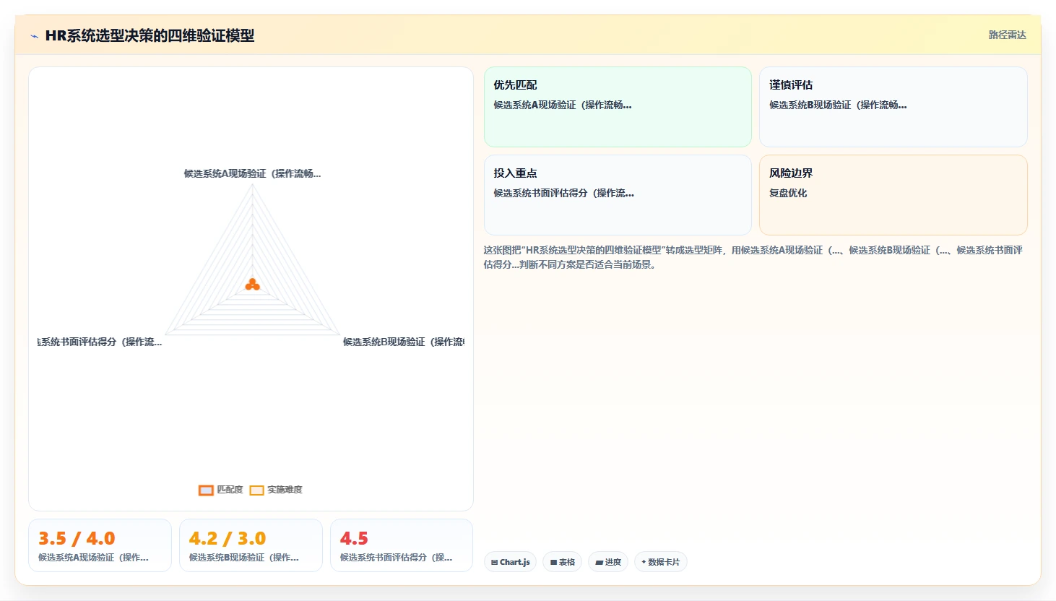The image size is (1056, 601).
Task: Click the 复盘优化 text in 风险边界 card
Action: pyautogui.click(x=788, y=193)
